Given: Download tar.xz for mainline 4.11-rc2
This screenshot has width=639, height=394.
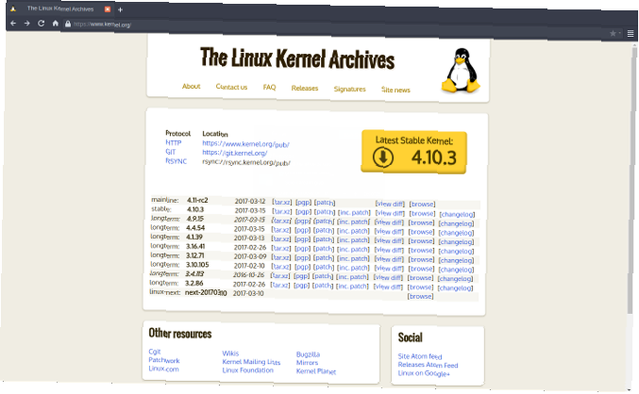Looking at the screenshot, I should 282,202.
